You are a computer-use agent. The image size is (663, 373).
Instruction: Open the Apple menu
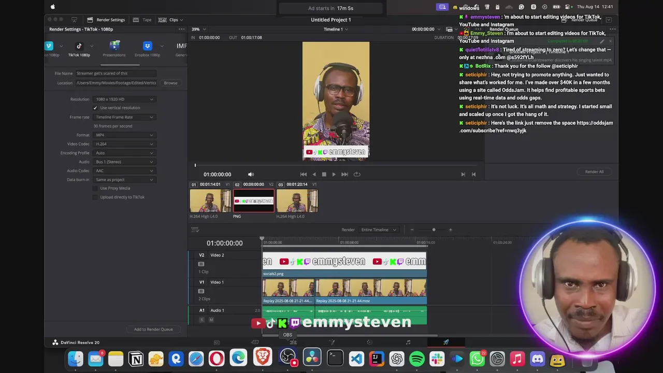click(52, 7)
